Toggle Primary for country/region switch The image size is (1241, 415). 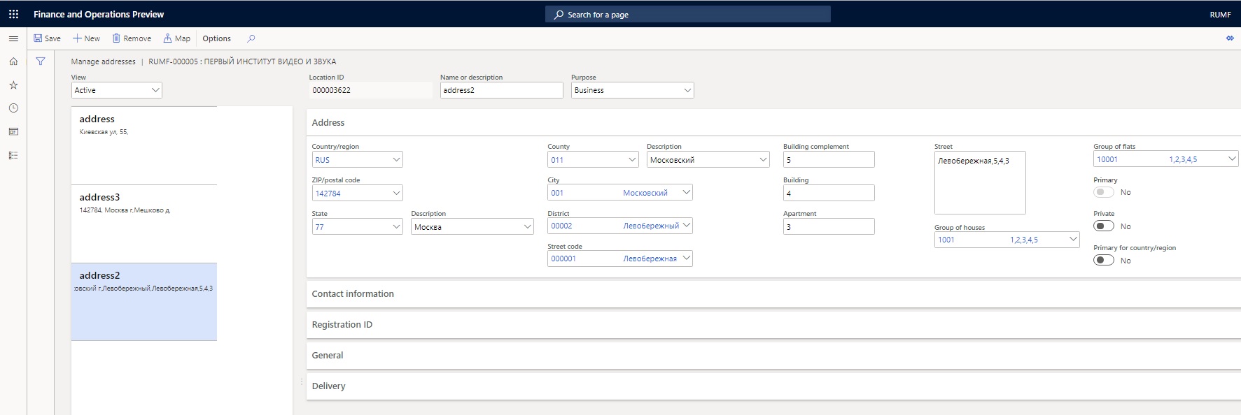(x=1104, y=260)
